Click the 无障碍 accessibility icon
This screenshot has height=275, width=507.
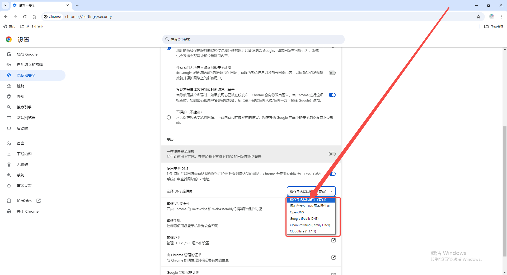tap(9, 164)
